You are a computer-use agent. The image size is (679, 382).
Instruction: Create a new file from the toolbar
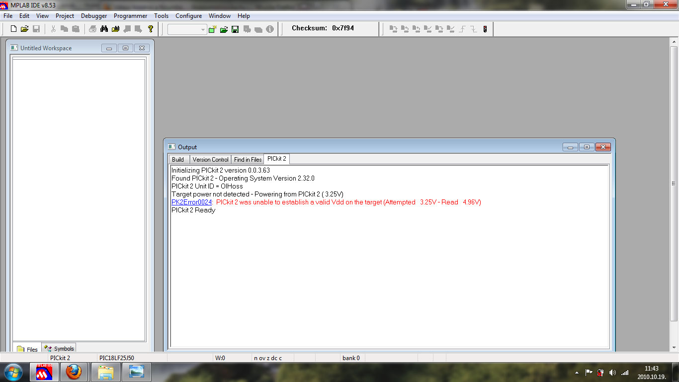click(13, 29)
